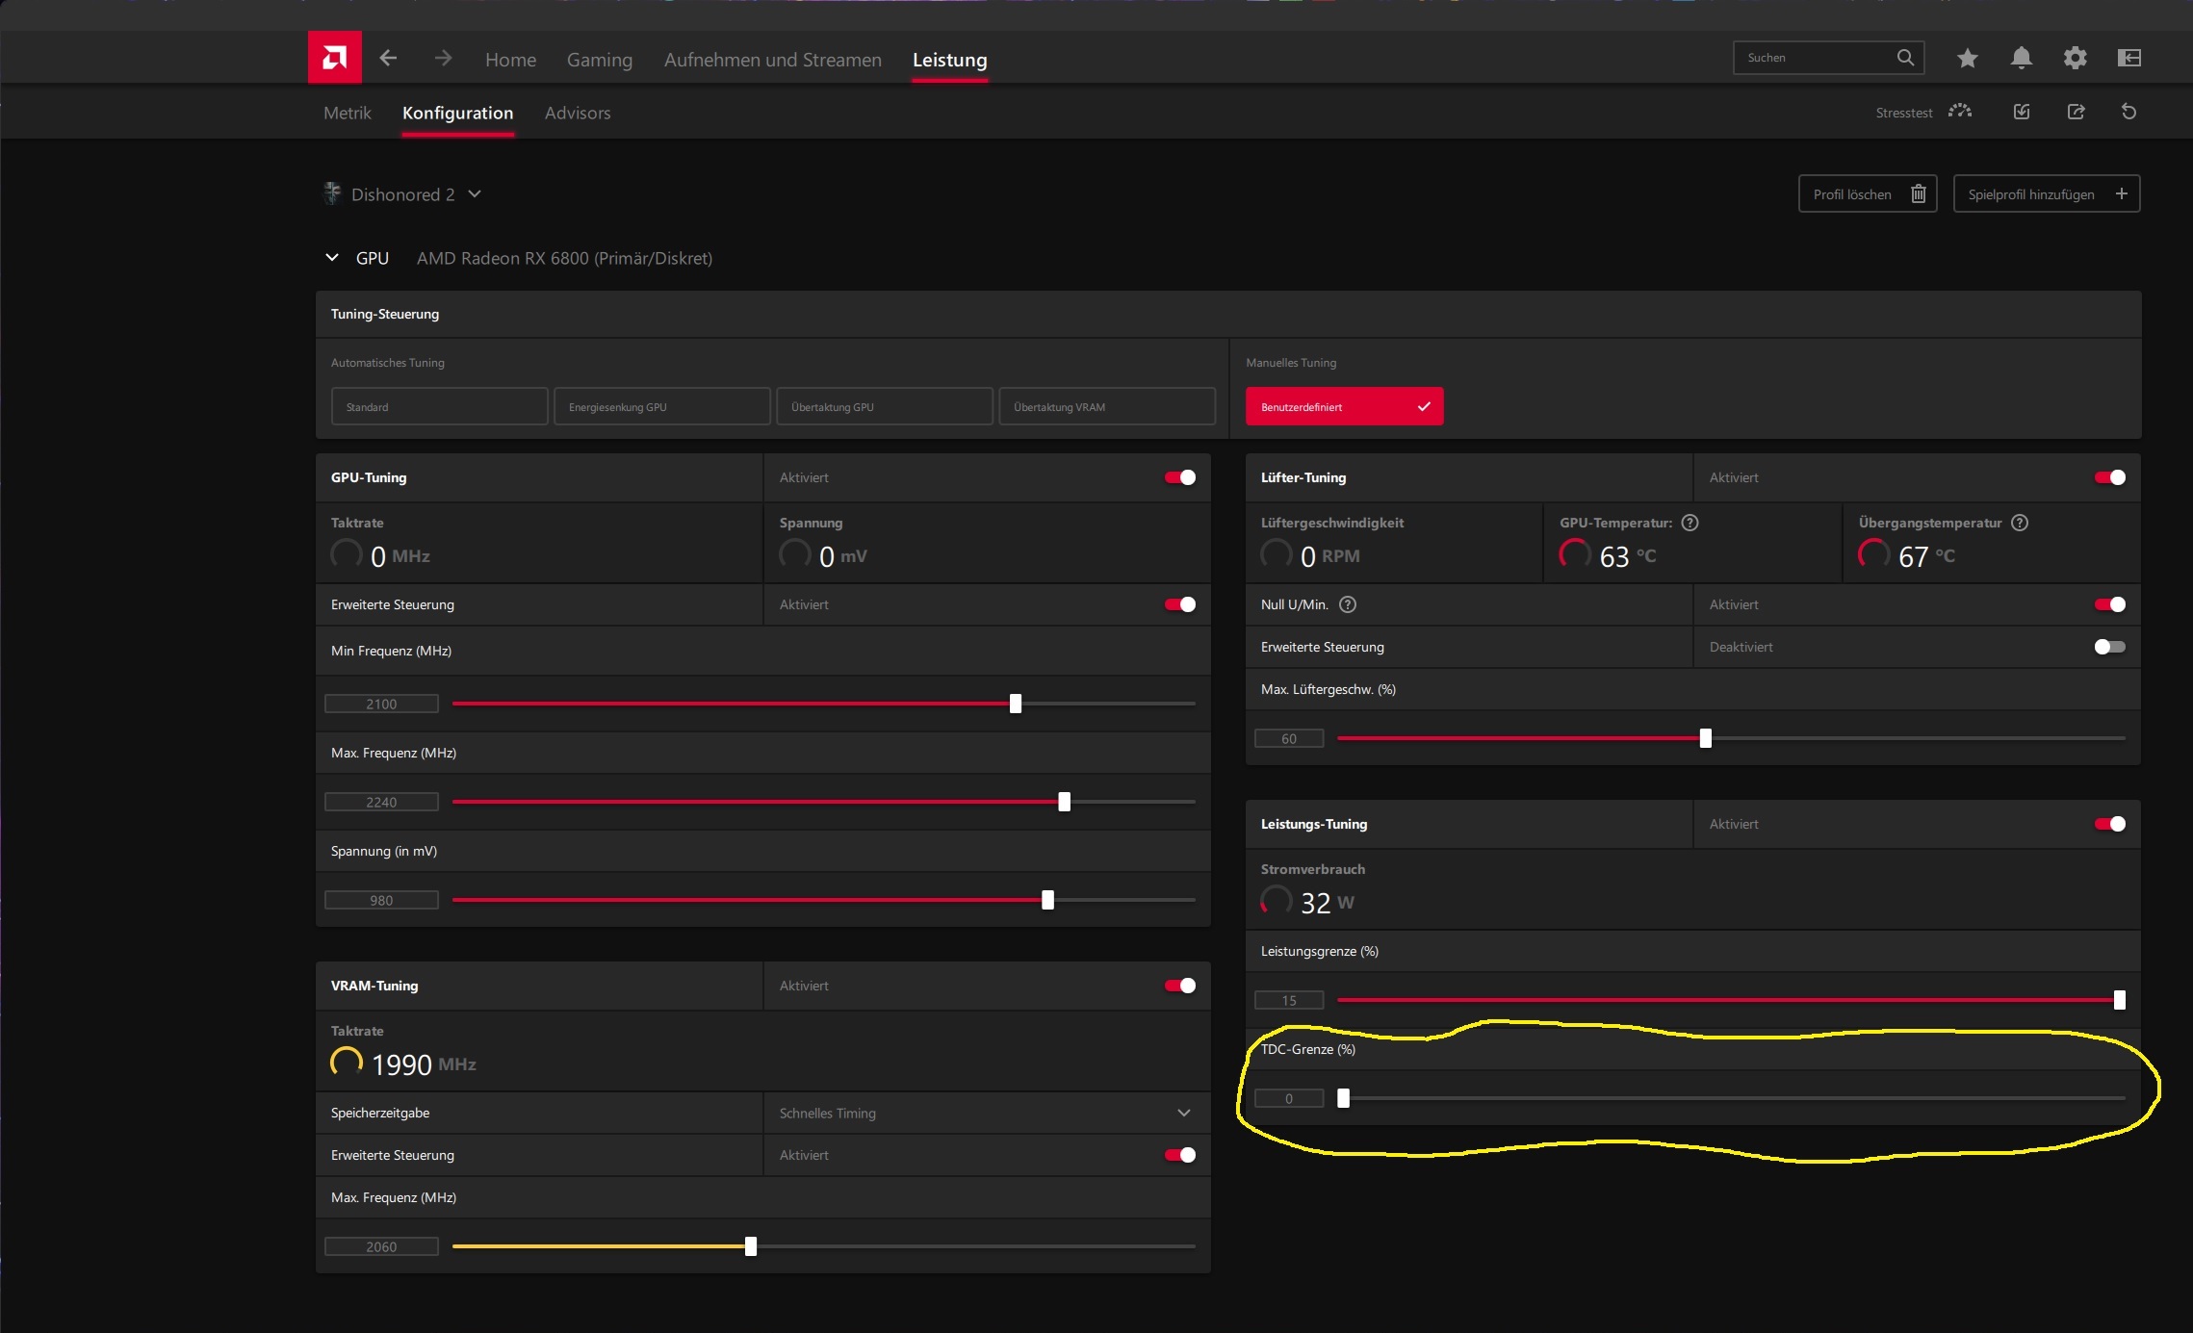Click GPU-Temperatur help question mark icon
The image size is (2193, 1333).
(1690, 523)
